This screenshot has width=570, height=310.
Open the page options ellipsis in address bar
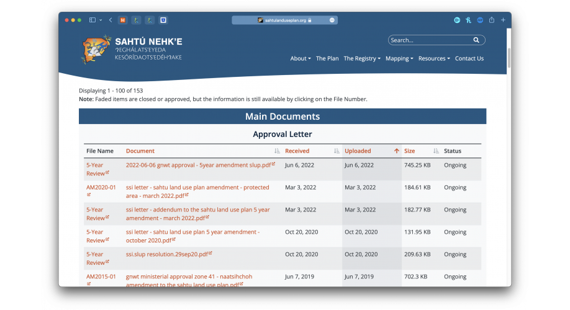point(332,20)
